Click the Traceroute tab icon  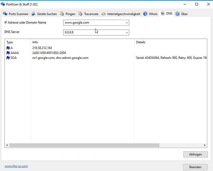click(x=81, y=14)
